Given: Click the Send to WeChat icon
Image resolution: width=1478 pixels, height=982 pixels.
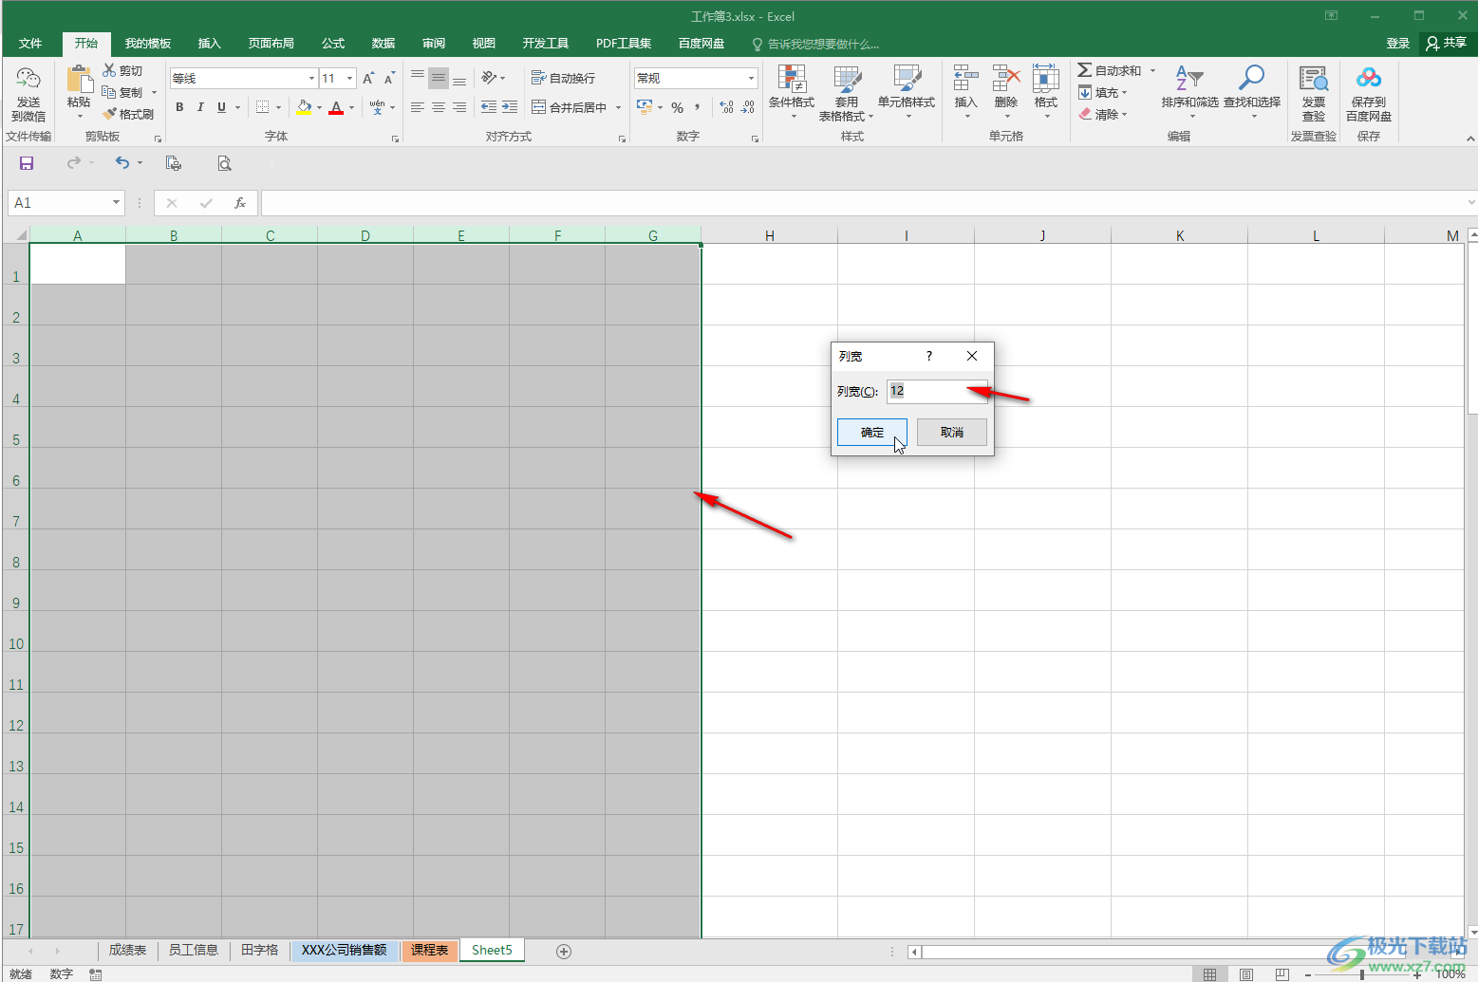Looking at the screenshot, I should (28, 80).
